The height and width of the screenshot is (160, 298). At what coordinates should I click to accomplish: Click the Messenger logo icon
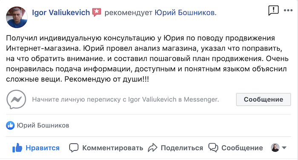(x=16, y=99)
